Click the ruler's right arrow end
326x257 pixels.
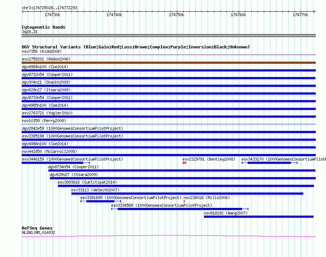click(x=315, y=12)
